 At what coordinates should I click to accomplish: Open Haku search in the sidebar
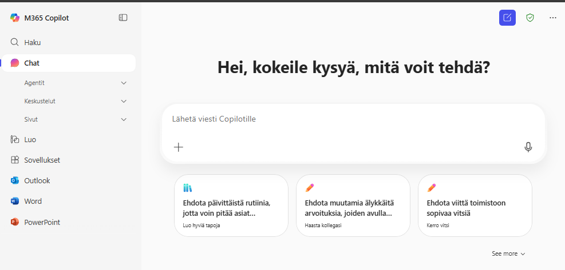(x=32, y=42)
